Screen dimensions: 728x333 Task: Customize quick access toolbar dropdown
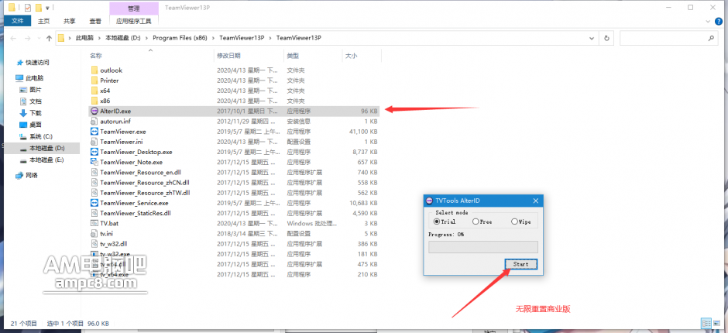point(47,8)
